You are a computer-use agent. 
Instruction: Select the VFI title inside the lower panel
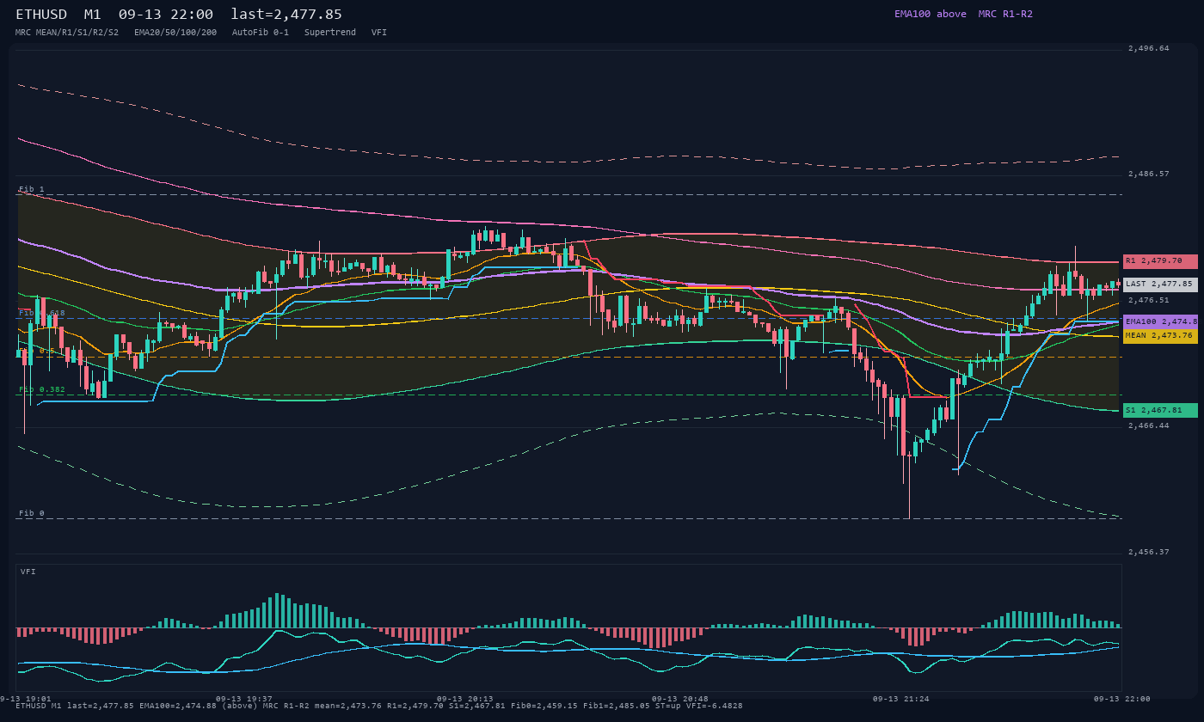[28, 572]
